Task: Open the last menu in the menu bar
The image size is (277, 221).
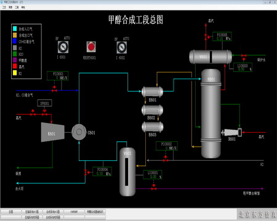Action: (23, 7)
